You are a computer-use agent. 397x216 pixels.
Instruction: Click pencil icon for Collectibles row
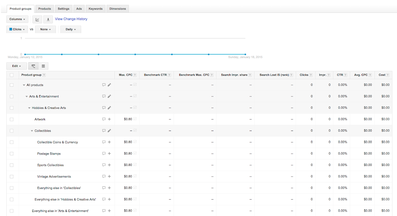point(109,131)
